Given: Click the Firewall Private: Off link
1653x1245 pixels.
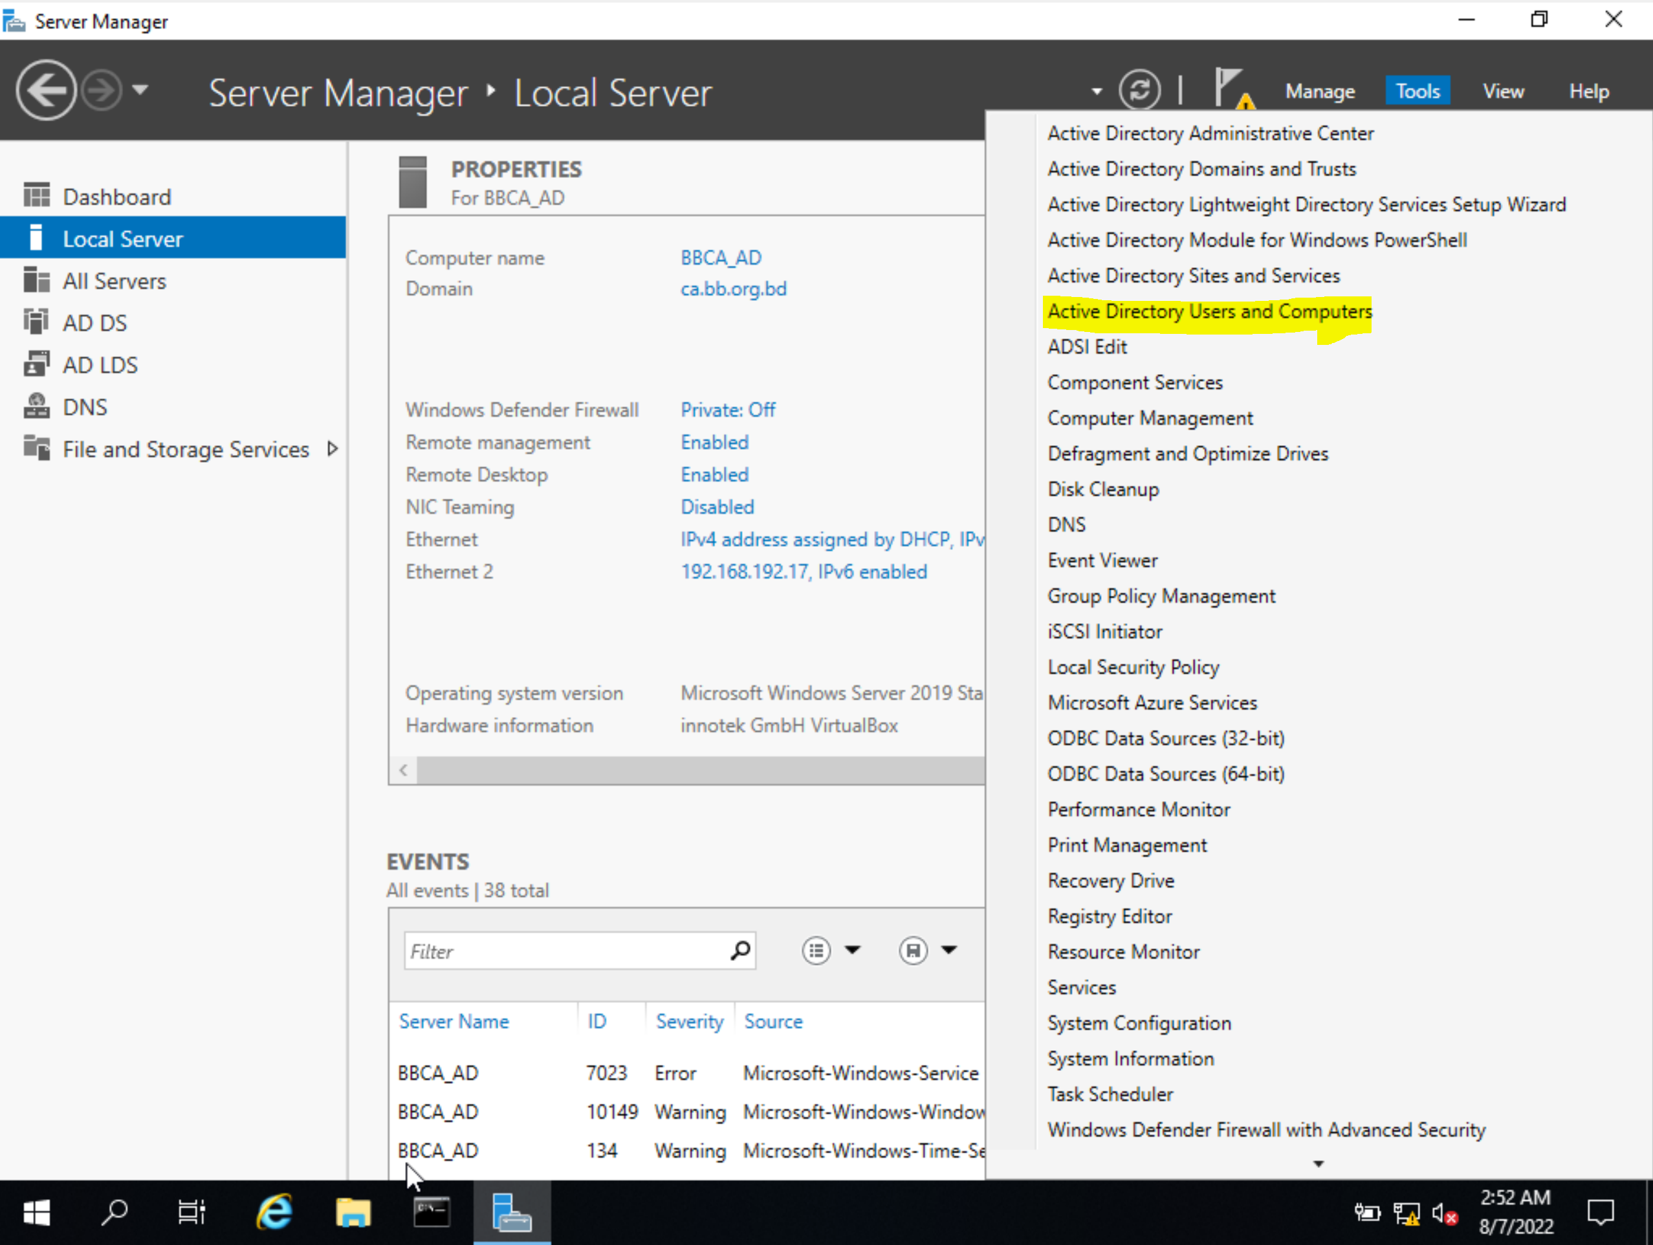Looking at the screenshot, I should coord(728,410).
